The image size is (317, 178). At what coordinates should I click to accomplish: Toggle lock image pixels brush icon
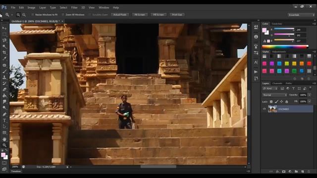point(276,101)
